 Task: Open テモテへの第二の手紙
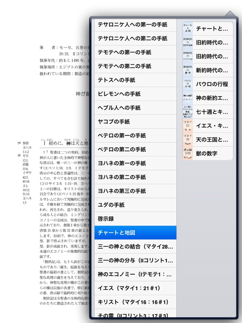(135, 66)
